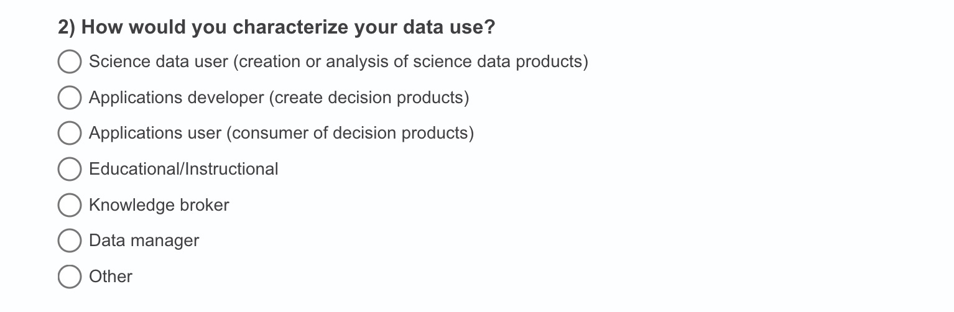
Task: Mark the Knowledge broker radio button
Action: (70, 205)
